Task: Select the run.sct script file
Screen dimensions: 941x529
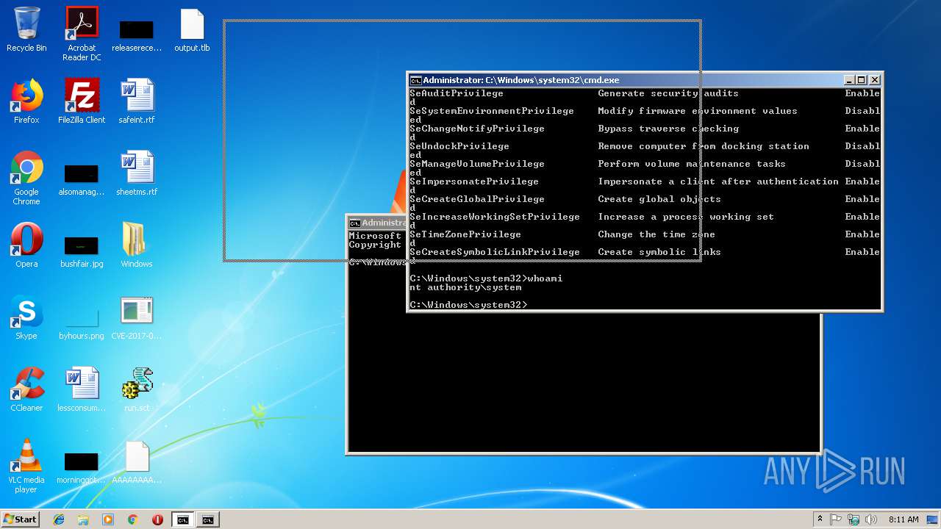Action: pyautogui.click(x=137, y=389)
